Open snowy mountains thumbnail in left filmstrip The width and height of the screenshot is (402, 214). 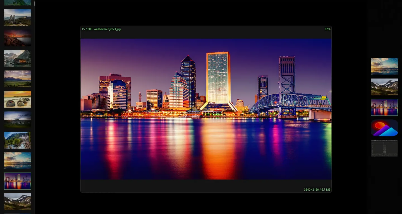(x=18, y=201)
